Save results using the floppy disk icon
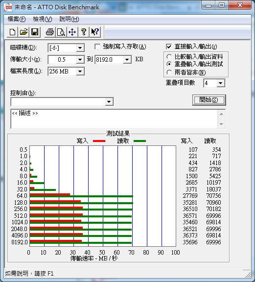255x282 pixels. pos(35,32)
